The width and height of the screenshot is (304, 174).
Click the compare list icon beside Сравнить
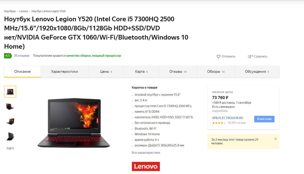(x=250, y=56)
